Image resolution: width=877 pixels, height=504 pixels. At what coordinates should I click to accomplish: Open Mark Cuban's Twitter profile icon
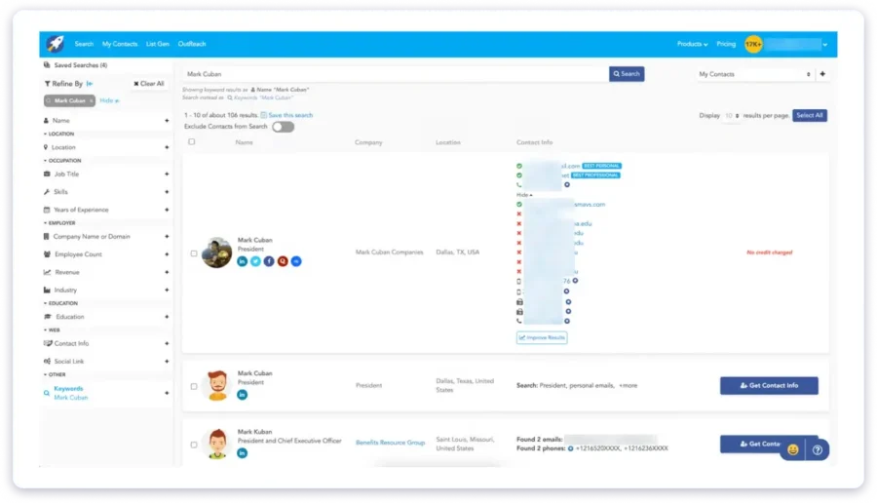click(x=255, y=261)
